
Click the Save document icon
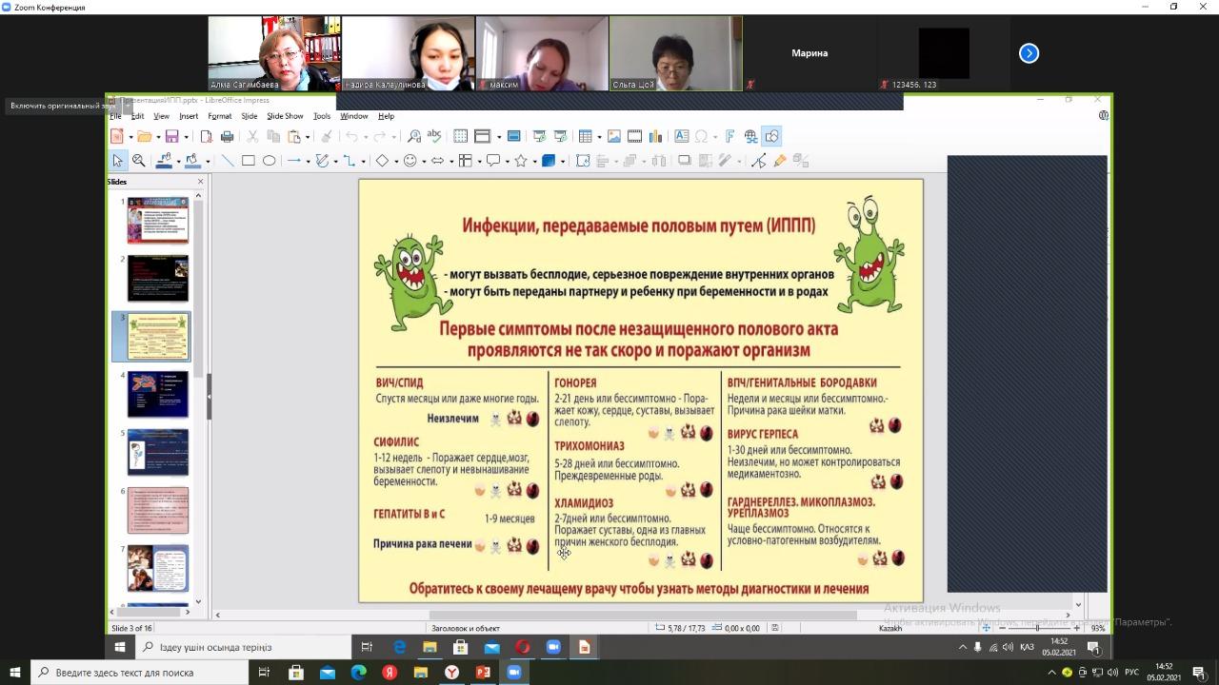171,136
